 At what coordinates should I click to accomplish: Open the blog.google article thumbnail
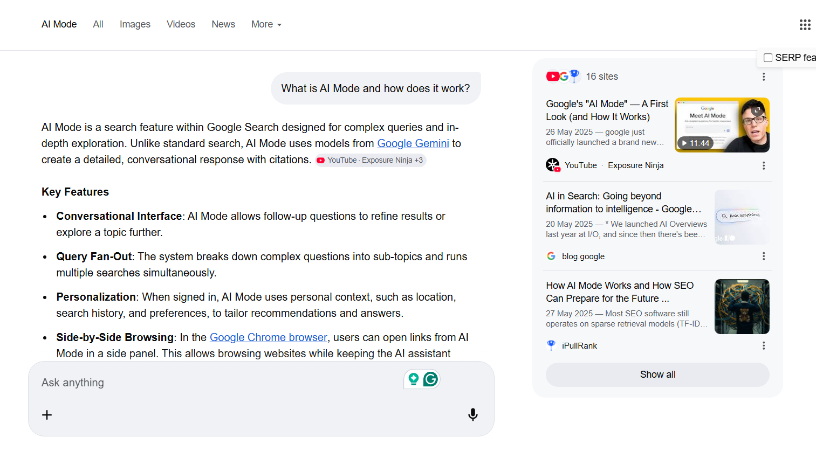click(742, 217)
